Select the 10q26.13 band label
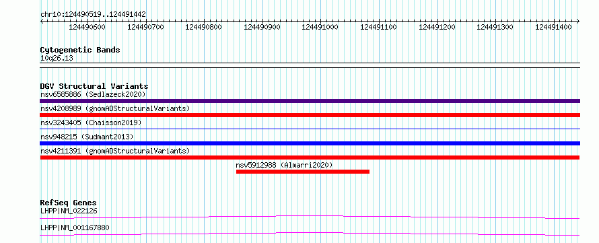Viewport: 599px width, 243px height. [x=57, y=59]
